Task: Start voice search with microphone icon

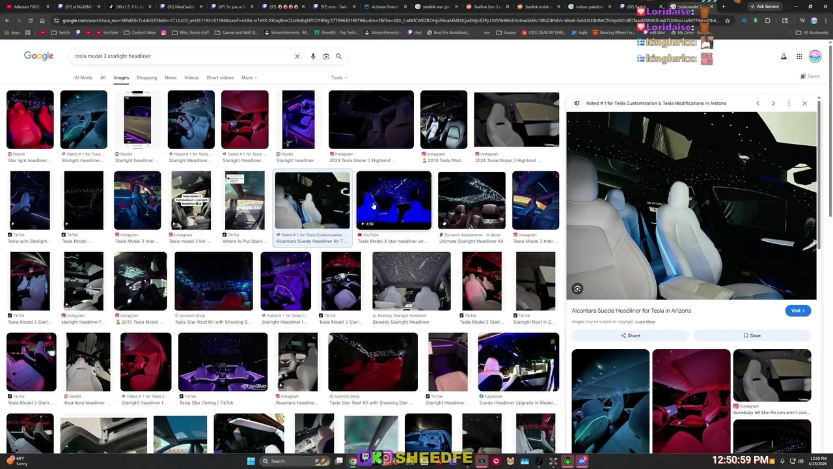Action: point(313,56)
